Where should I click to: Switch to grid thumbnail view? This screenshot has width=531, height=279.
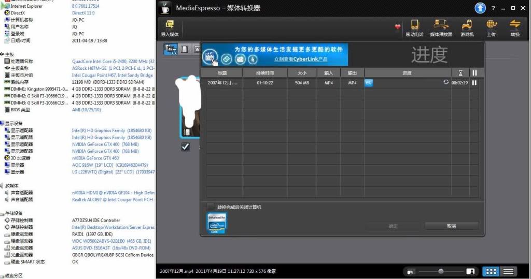491,271
